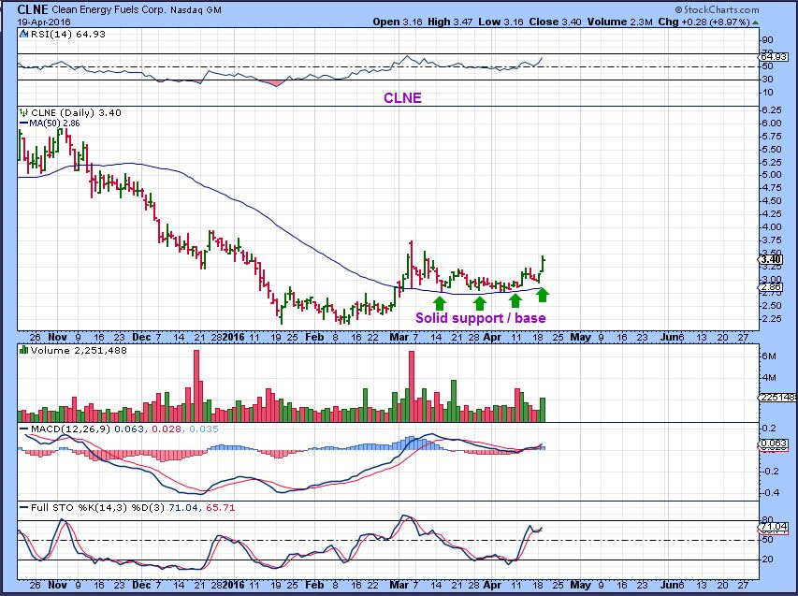The image size is (798, 596).
Task: Click the 0.063 value tag on MACD axis
Action: coord(773,443)
